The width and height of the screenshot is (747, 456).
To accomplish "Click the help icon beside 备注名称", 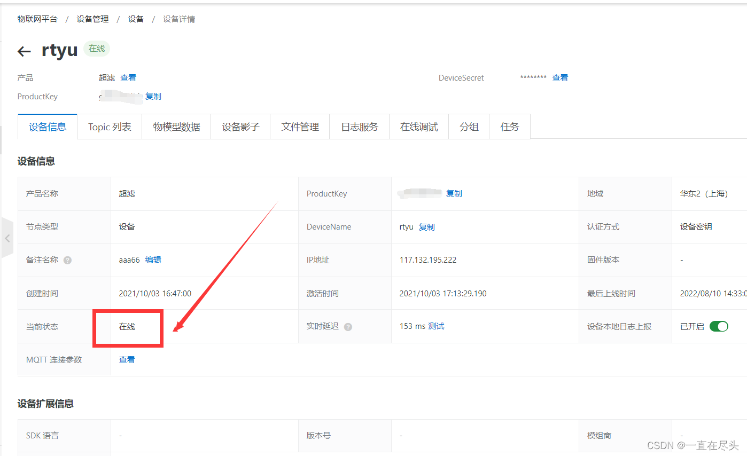I will tap(67, 260).
